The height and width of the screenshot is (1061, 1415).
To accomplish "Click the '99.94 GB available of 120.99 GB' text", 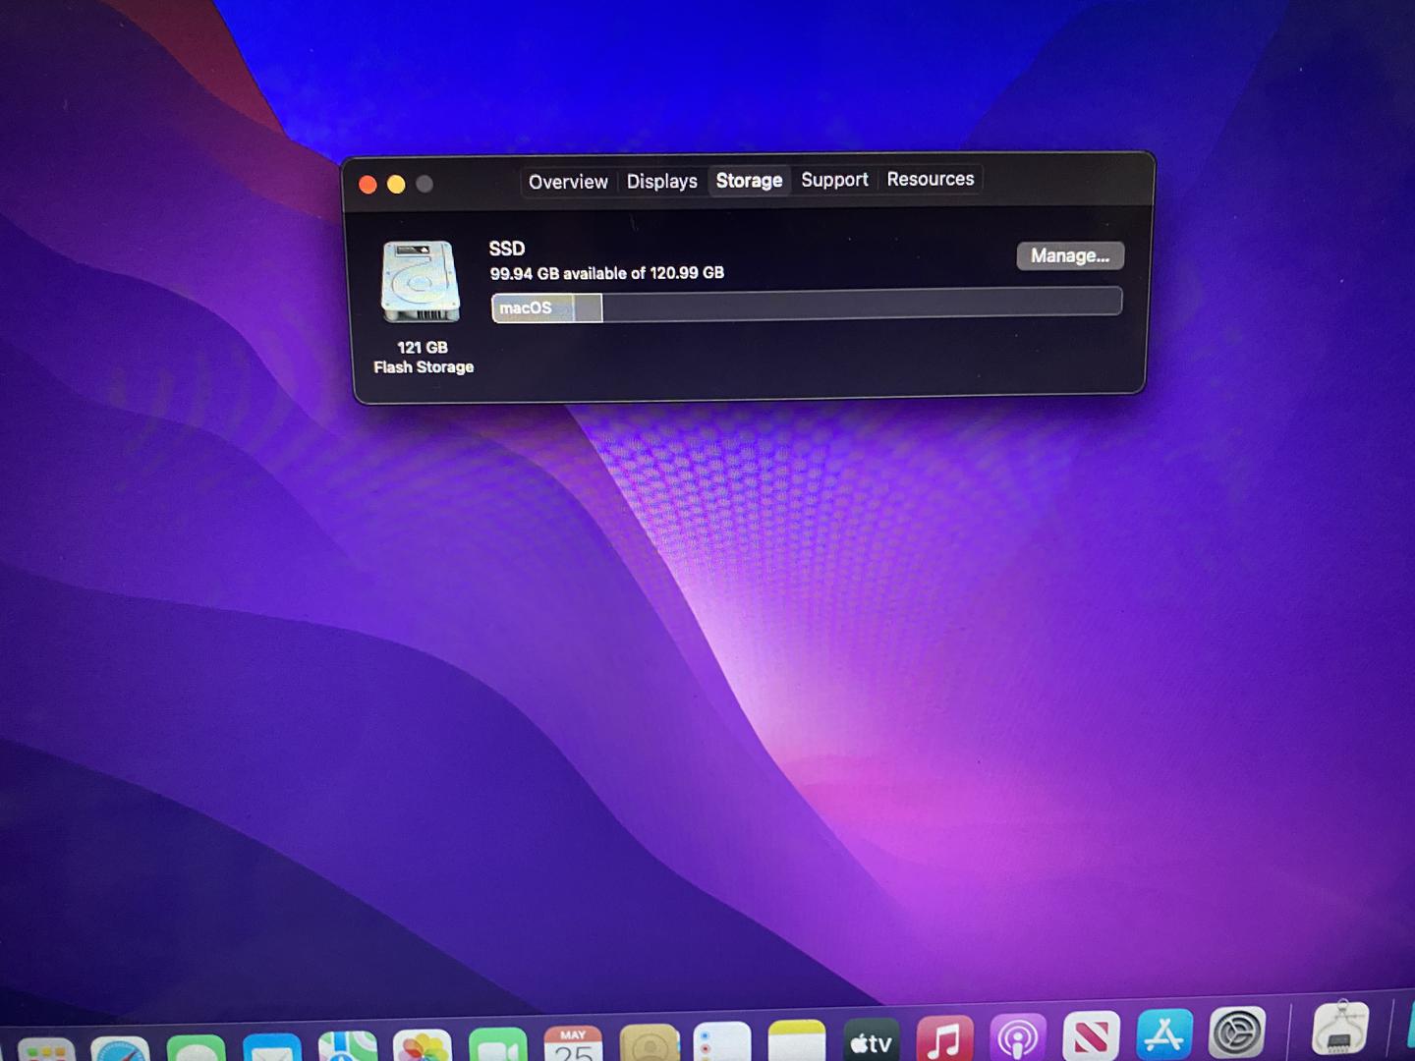I will point(606,273).
